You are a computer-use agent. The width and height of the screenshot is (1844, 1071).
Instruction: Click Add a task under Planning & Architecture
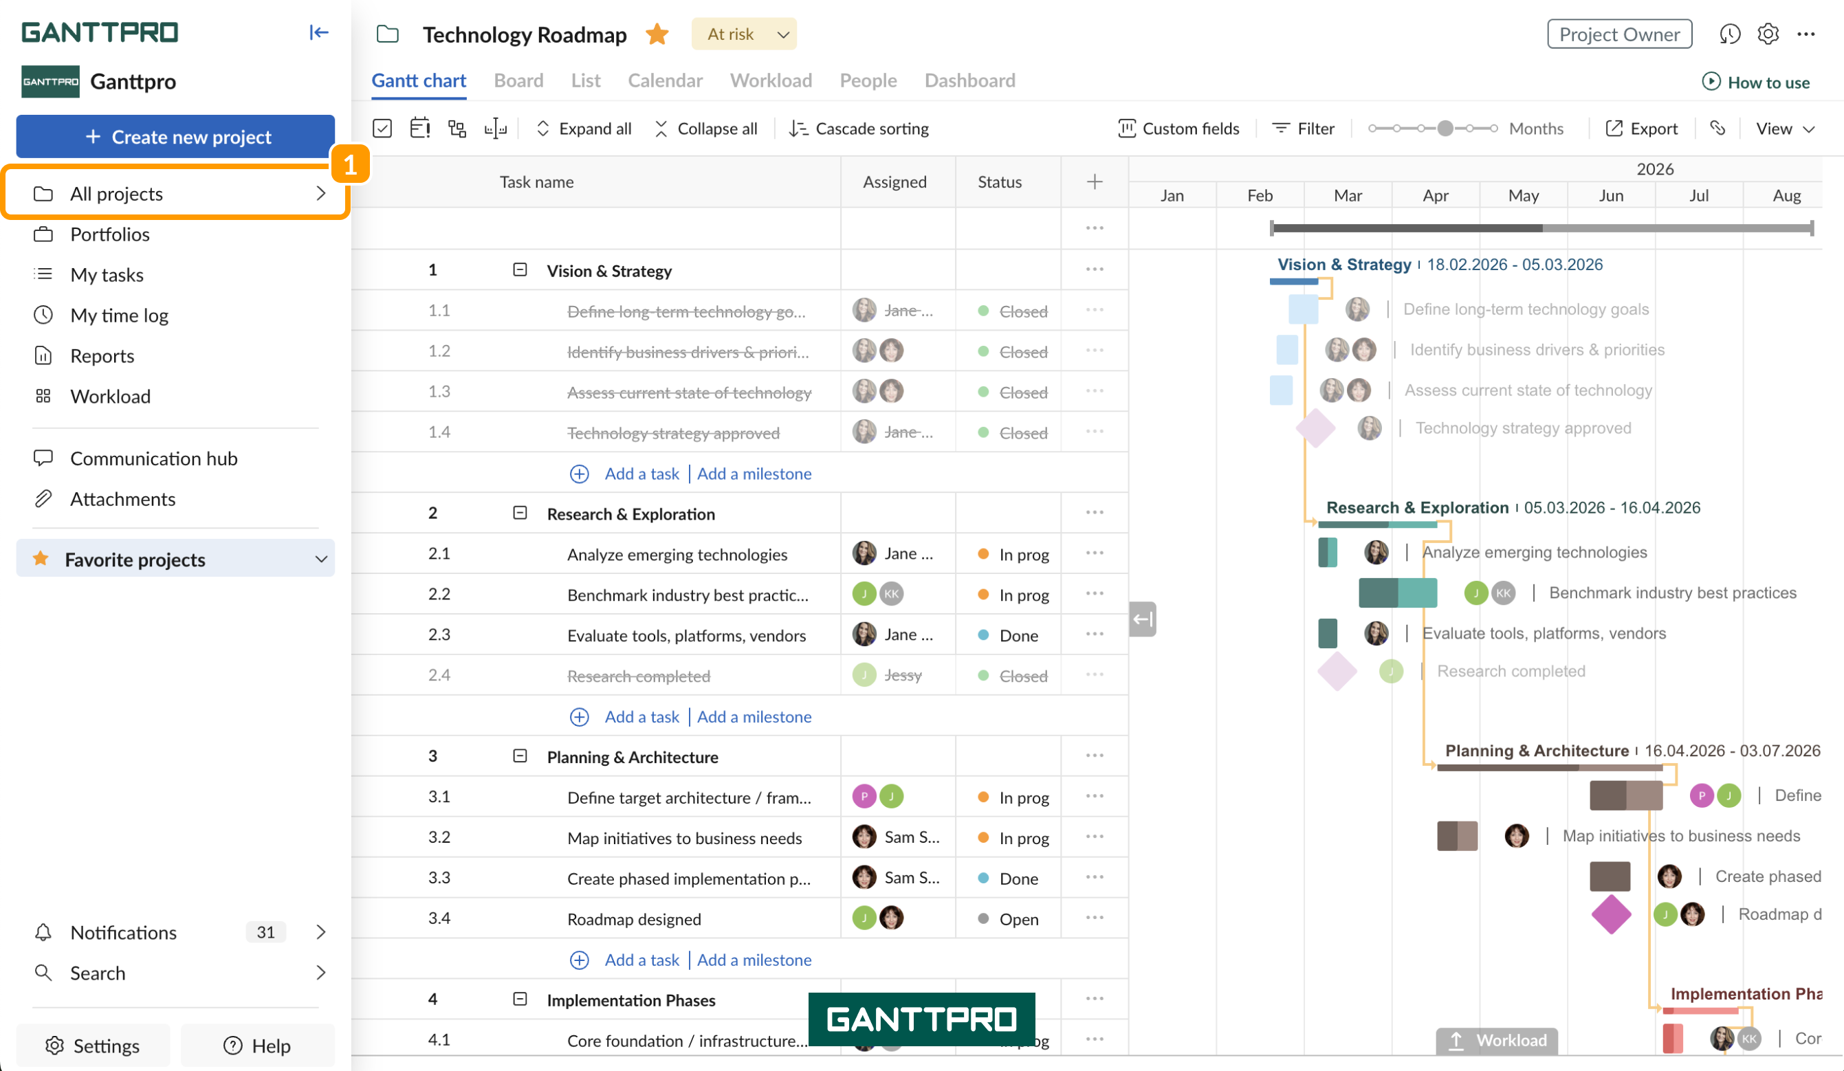641,959
